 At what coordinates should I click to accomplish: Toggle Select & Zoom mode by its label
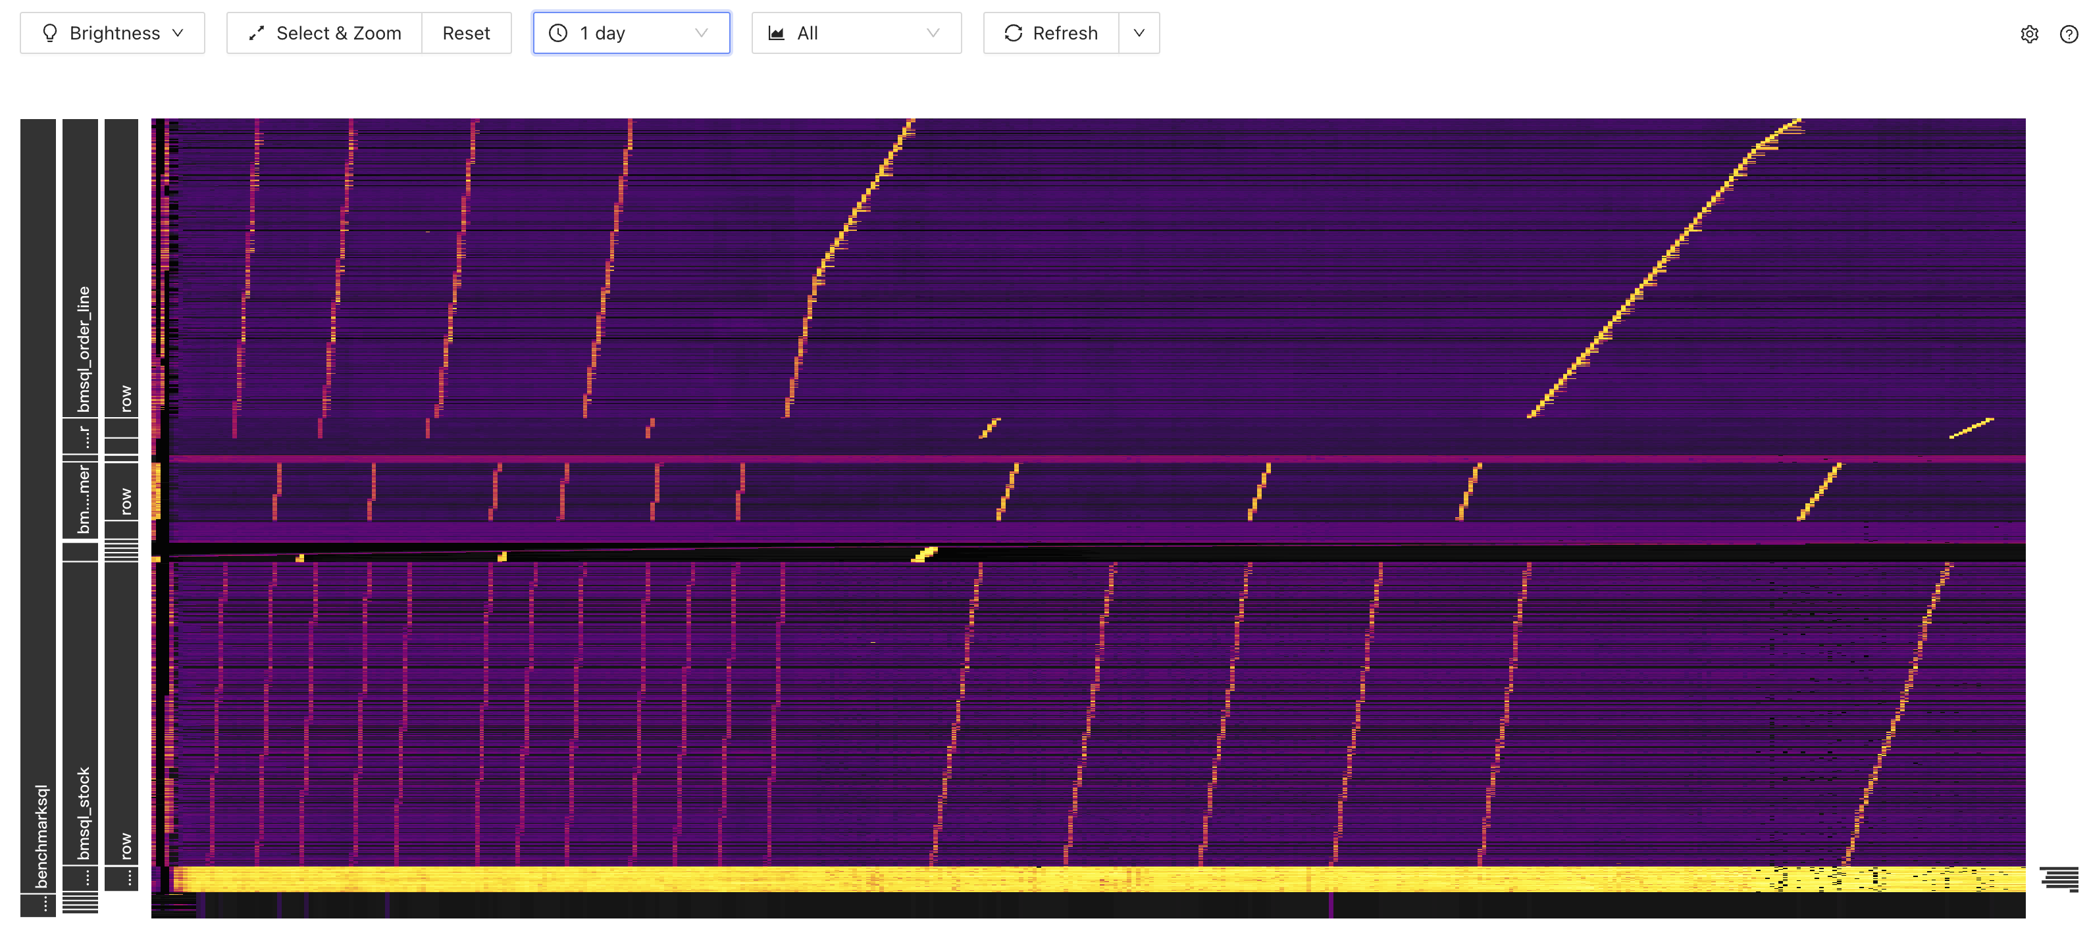tap(338, 34)
